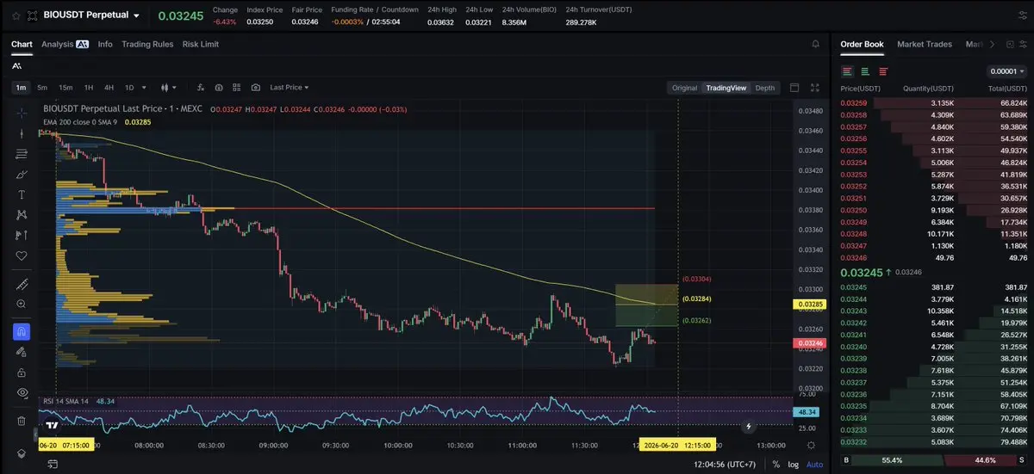Open the long/short position forecasting tool
This screenshot has width=1034, height=474.
pos(22,235)
